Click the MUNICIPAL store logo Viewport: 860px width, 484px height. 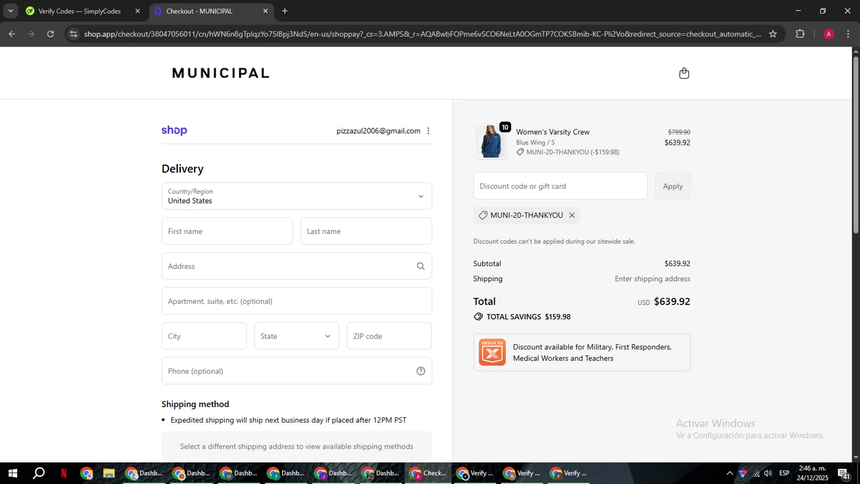[221, 73]
